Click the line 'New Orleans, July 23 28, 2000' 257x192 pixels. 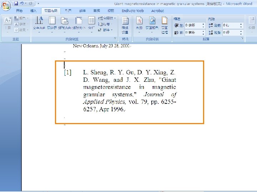coord(102,46)
